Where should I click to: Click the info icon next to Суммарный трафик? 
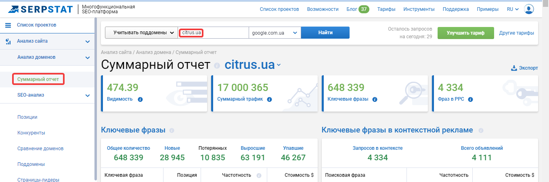(269, 99)
